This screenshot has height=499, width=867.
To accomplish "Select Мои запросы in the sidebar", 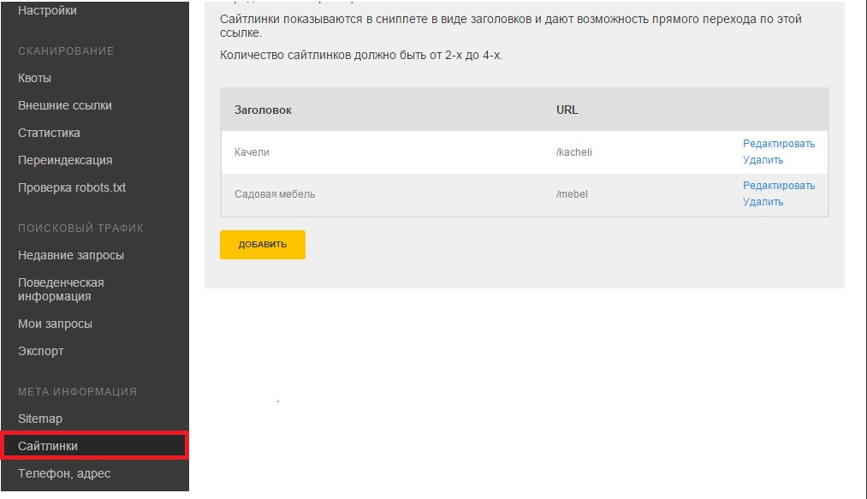I will (55, 324).
